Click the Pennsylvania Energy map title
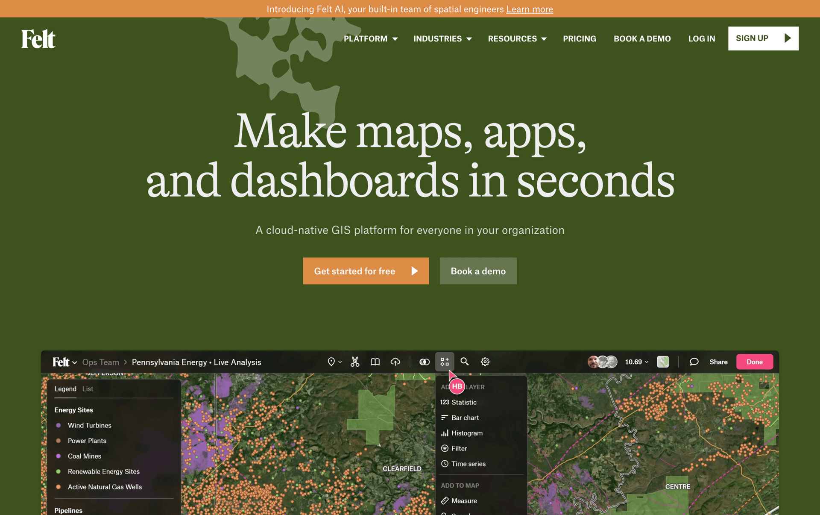This screenshot has height=515, width=820. [196, 362]
